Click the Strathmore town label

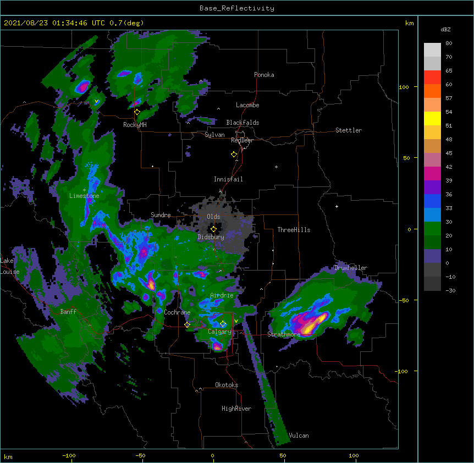pyautogui.click(x=284, y=334)
